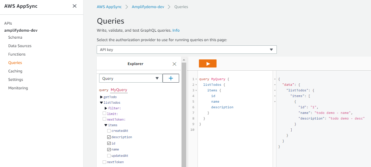Open Settings in the sidebar
The image size is (371, 167).
pos(16,79)
